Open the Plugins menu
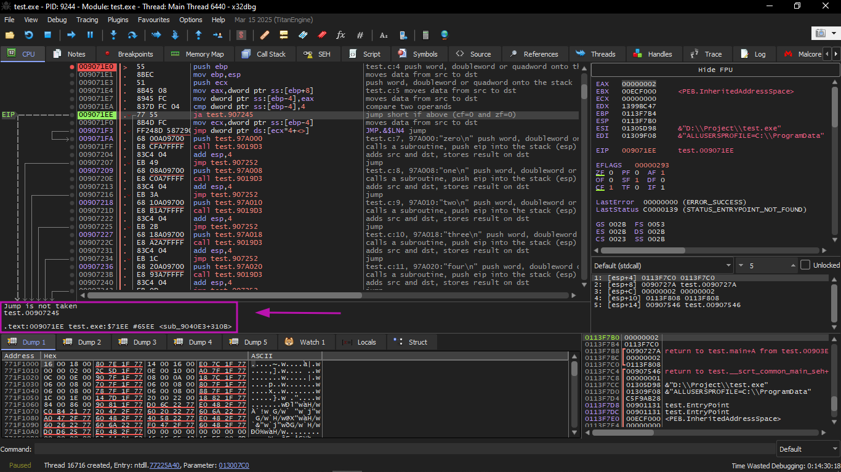841x472 pixels. (118, 20)
